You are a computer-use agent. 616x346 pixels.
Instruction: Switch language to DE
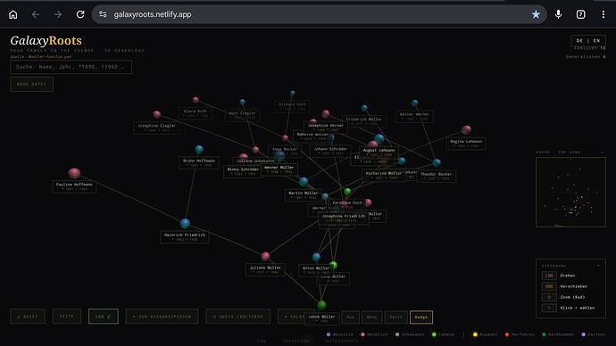coord(579,41)
